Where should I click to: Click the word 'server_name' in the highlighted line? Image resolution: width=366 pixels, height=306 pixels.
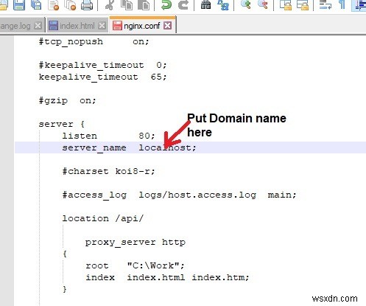point(94,147)
